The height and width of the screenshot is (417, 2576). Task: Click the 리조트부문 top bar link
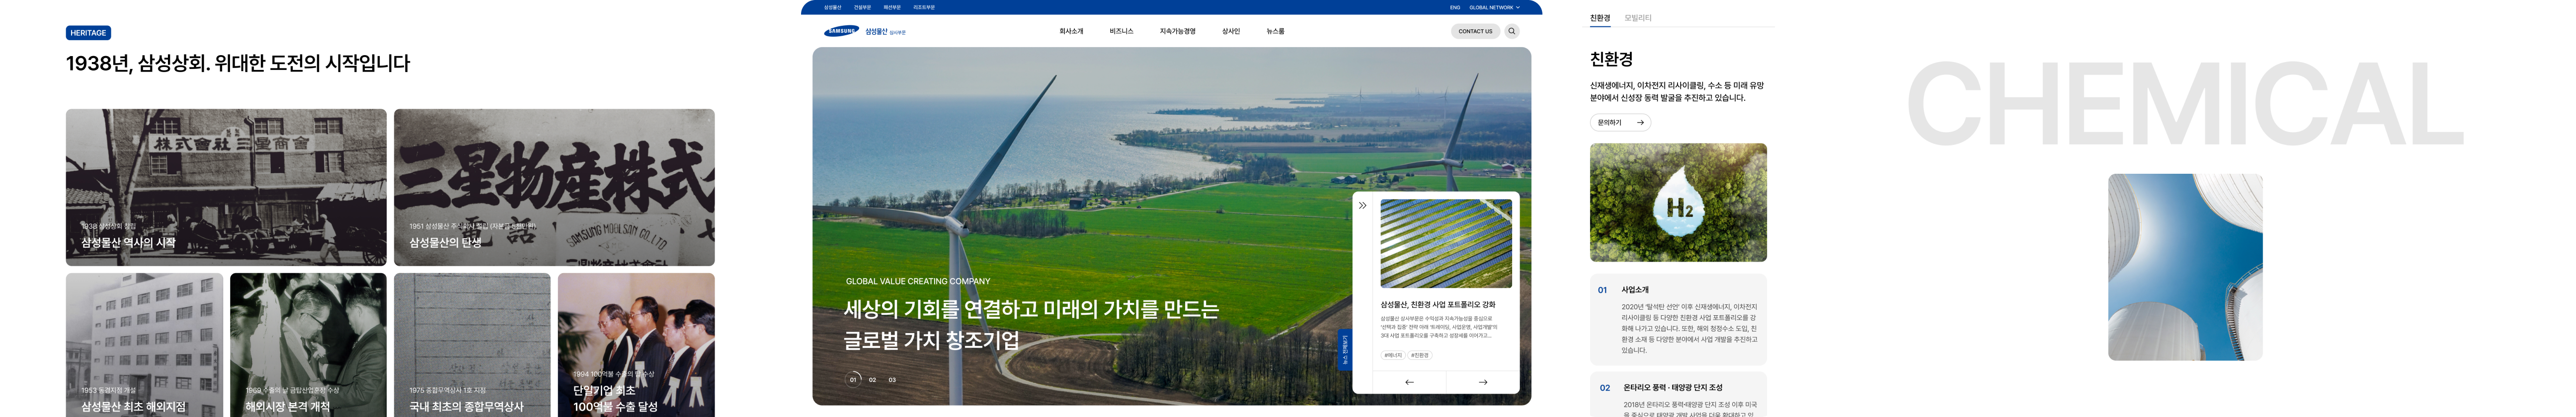pyautogui.click(x=924, y=7)
